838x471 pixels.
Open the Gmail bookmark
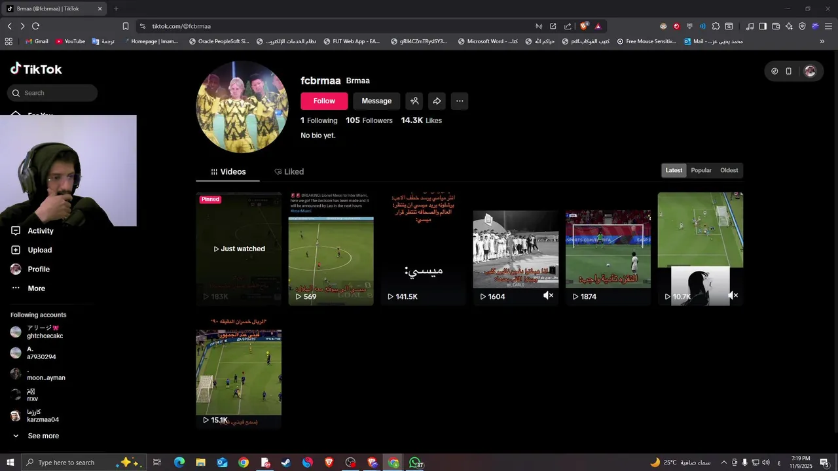36,41
